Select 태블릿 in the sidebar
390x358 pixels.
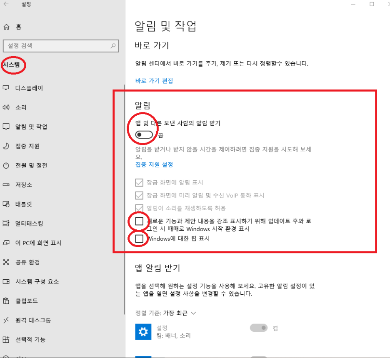24,204
